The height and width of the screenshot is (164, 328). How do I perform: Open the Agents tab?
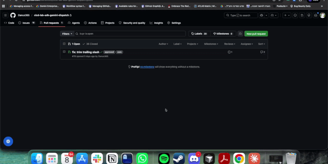pos(74,23)
